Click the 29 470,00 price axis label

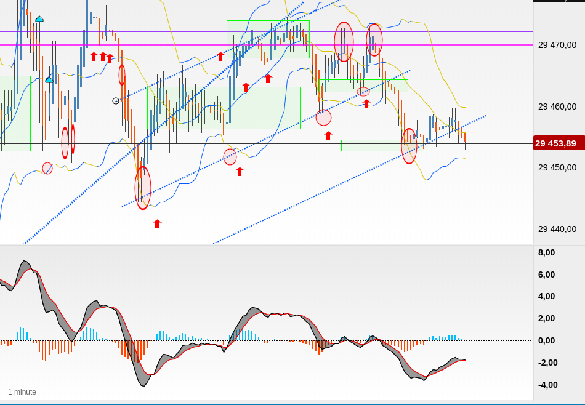click(x=557, y=45)
